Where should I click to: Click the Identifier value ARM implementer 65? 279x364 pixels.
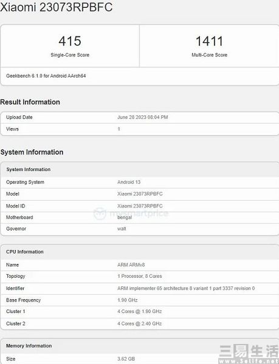tap(186, 288)
